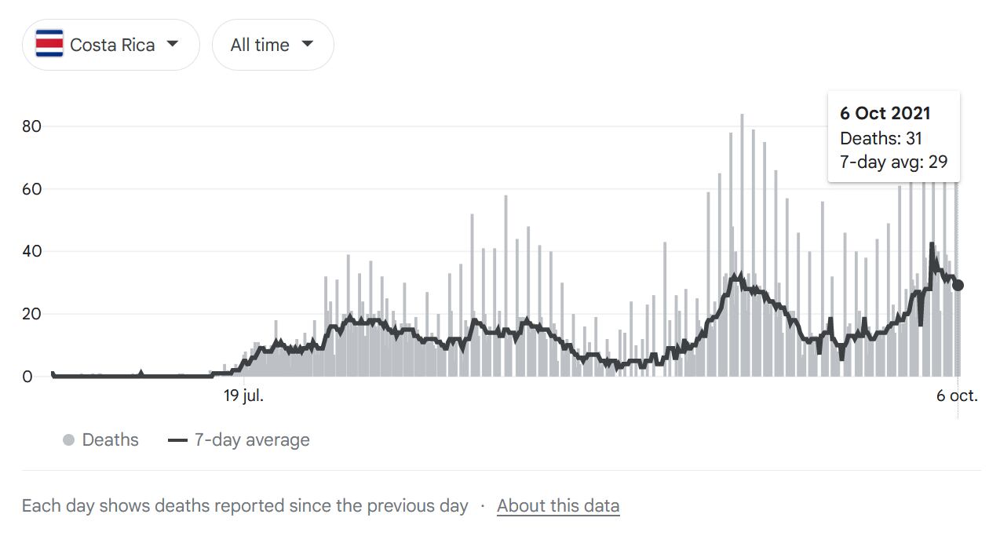Click the 80 y-axis label

click(31, 126)
